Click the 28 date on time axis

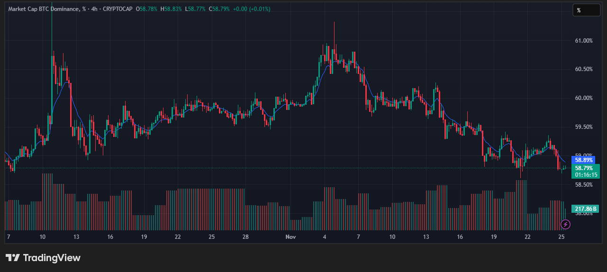[x=245, y=236]
